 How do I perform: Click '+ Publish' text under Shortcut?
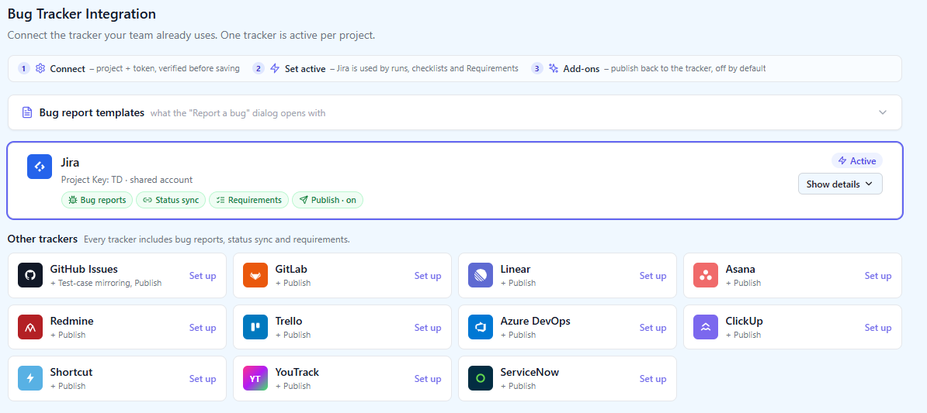tap(68, 386)
